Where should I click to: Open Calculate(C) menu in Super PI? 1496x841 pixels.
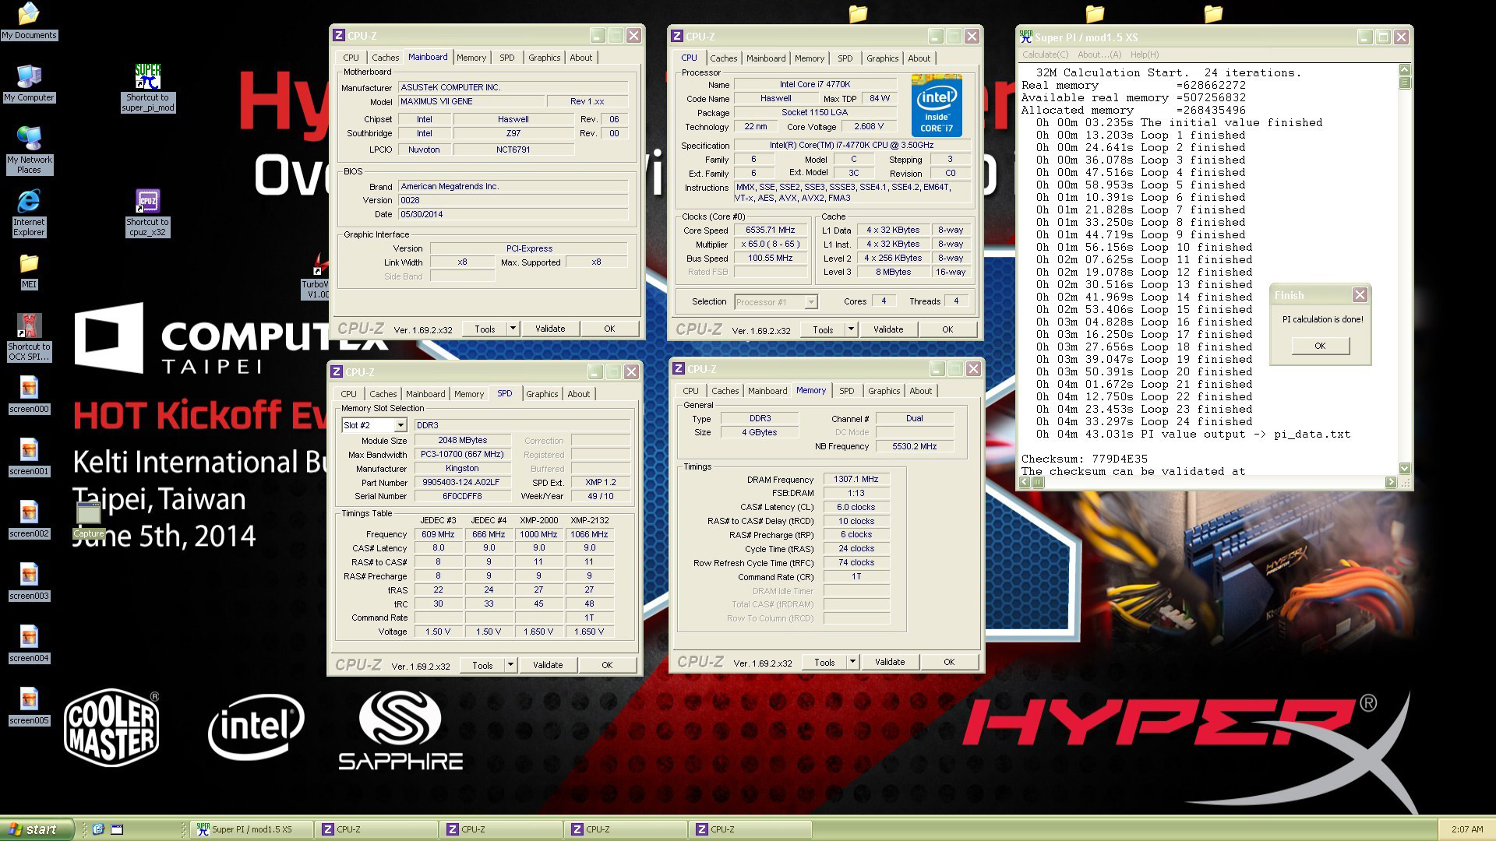coord(1045,55)
